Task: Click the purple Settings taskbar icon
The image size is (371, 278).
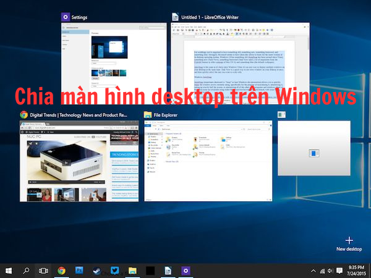Action: pyautogui.click(x=185, y=271)
